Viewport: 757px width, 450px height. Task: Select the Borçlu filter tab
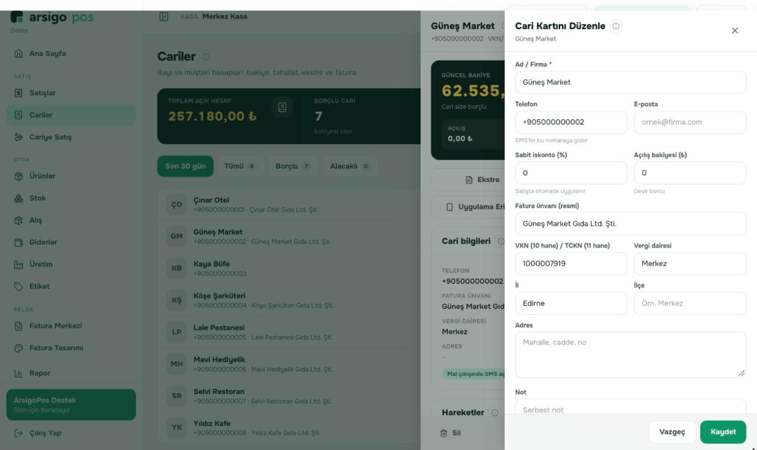point(293,166)
